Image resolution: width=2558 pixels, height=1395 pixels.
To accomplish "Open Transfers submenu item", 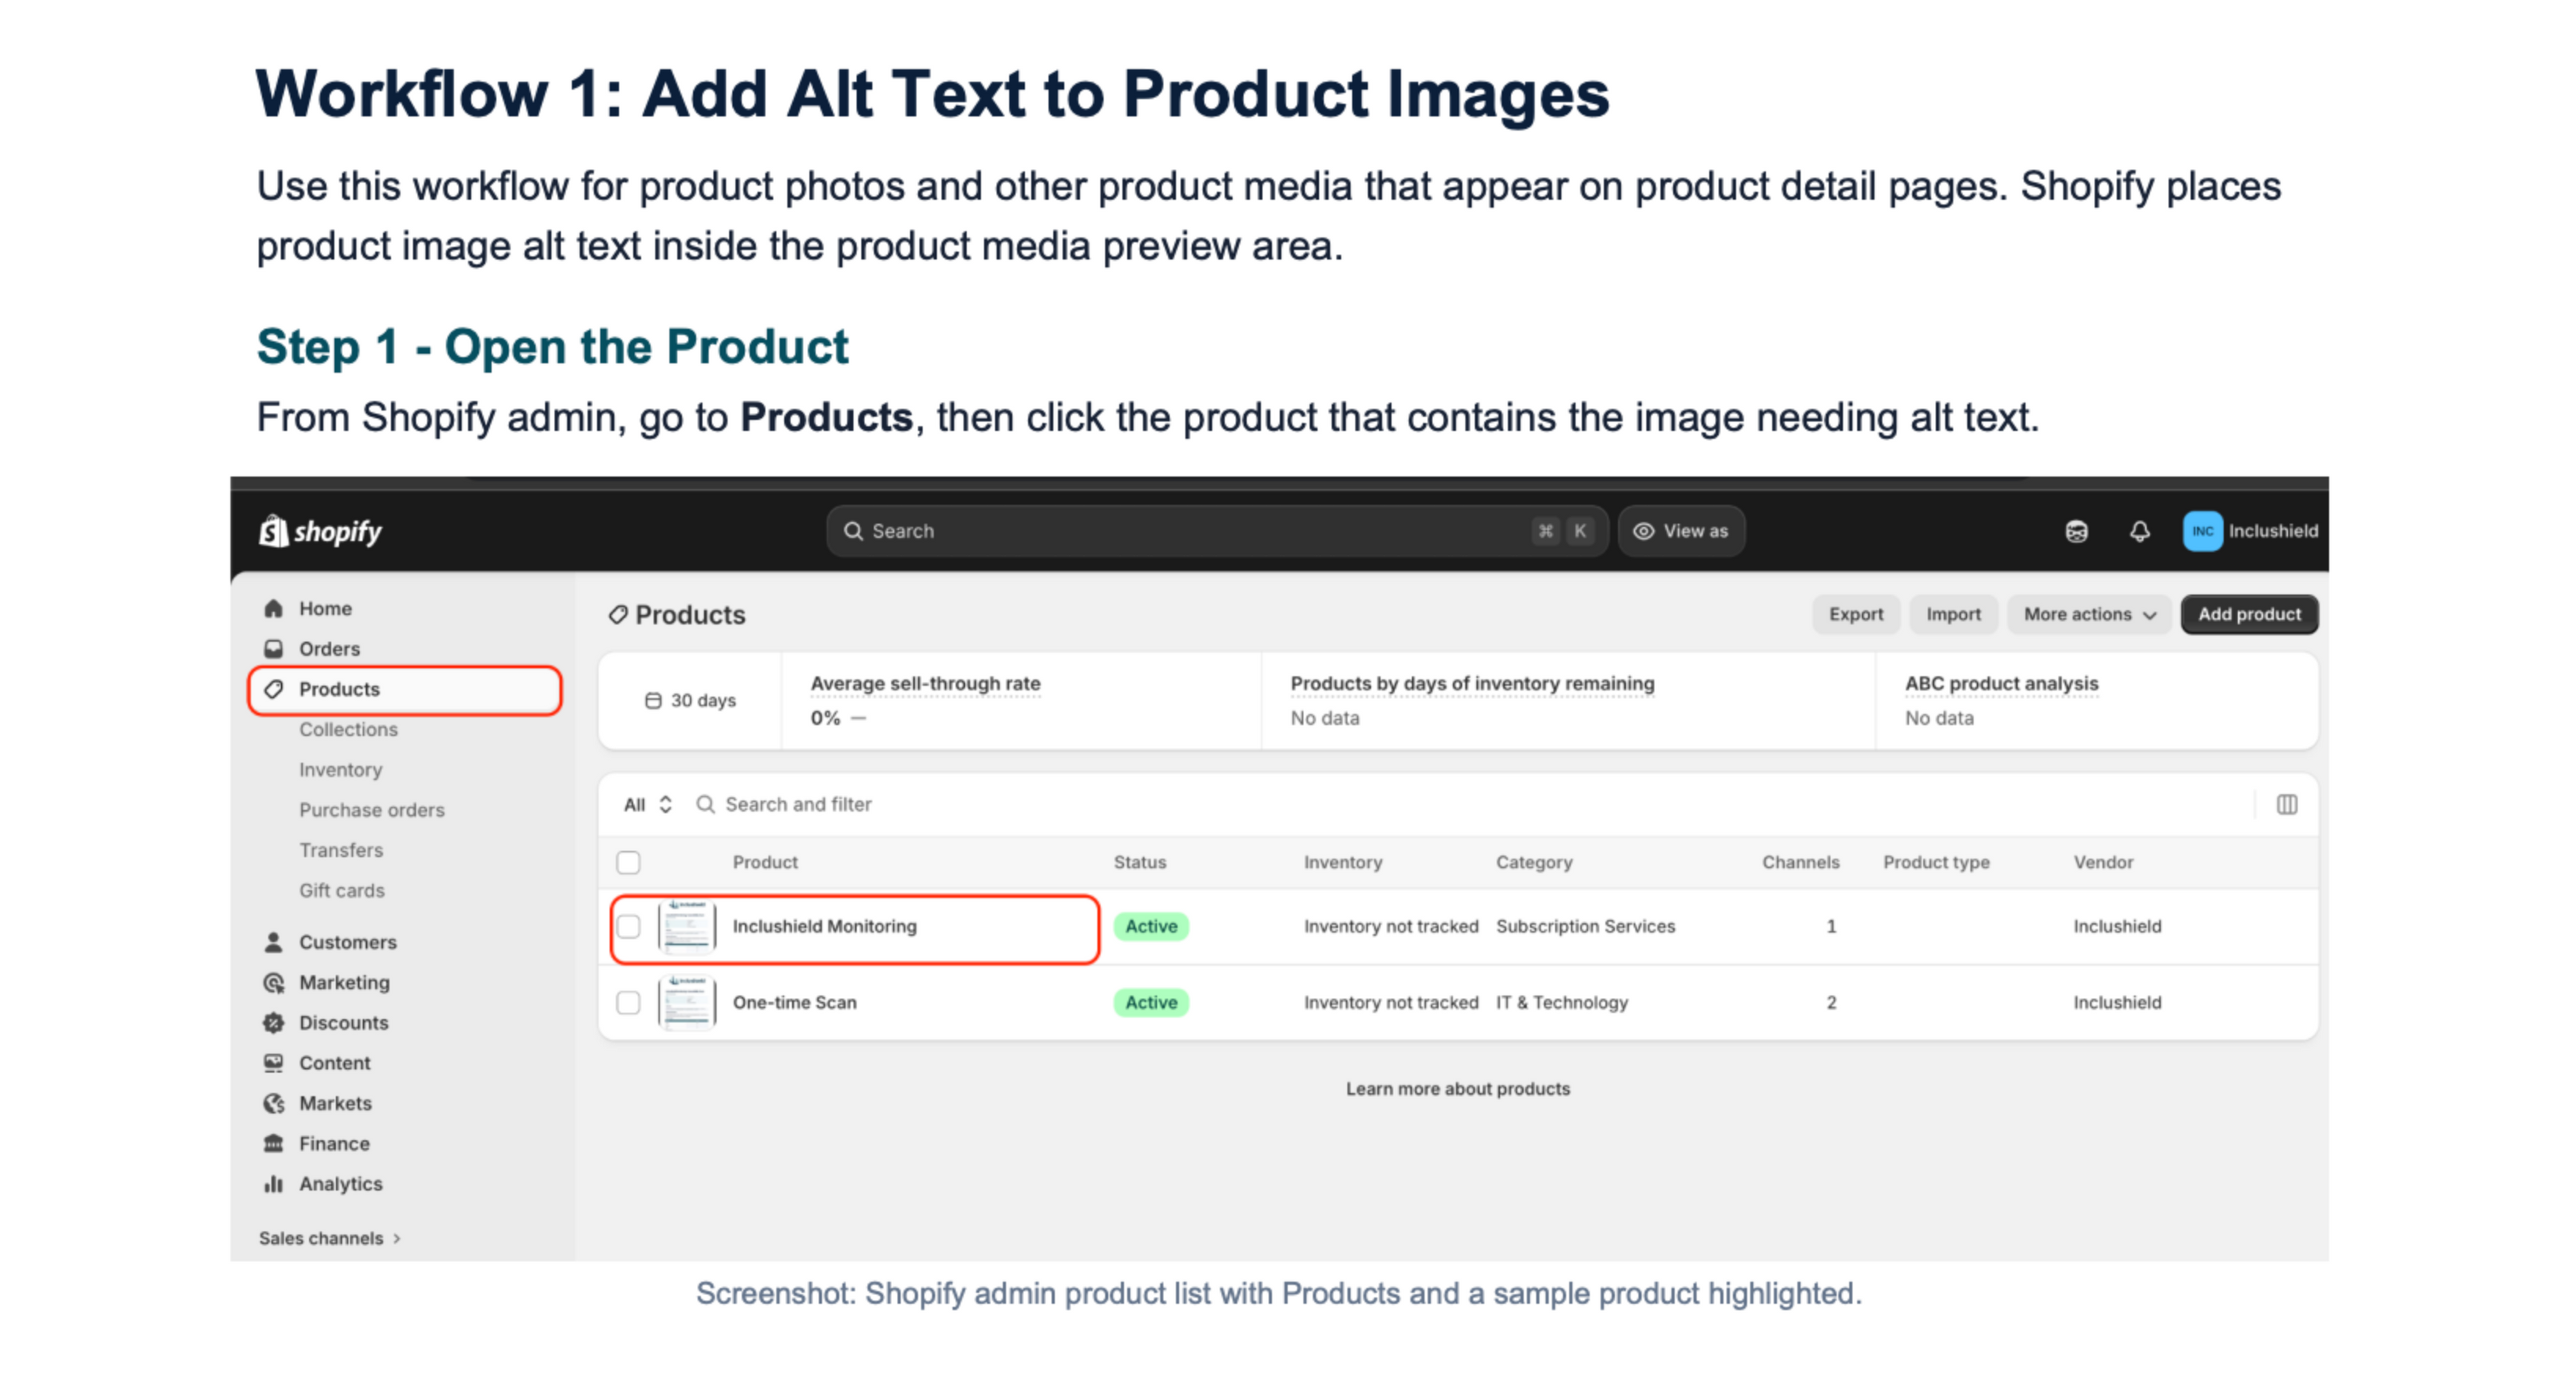I will (341, 850).
